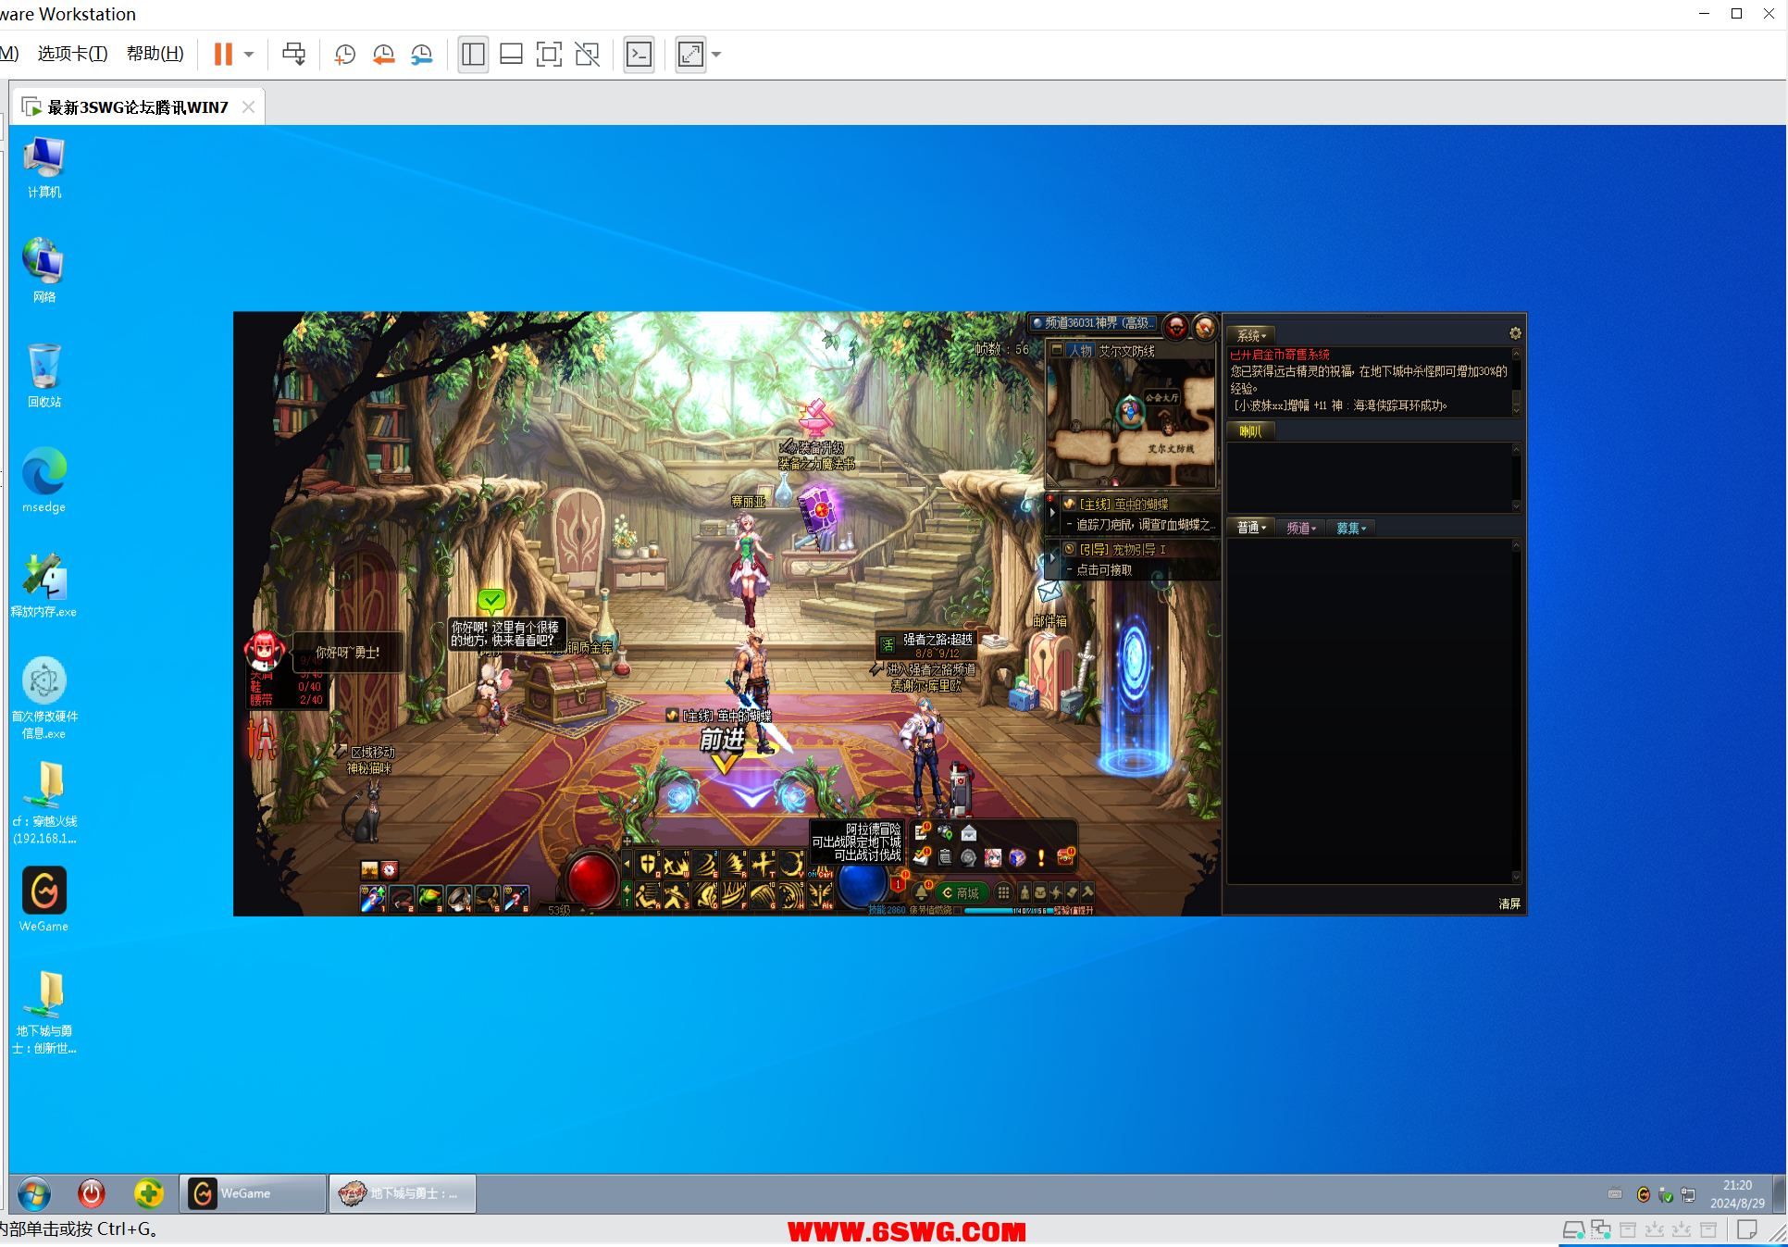Screen dimensions: 1788x1247
Task: Open the game chat settings gear
Action: 1515,333
